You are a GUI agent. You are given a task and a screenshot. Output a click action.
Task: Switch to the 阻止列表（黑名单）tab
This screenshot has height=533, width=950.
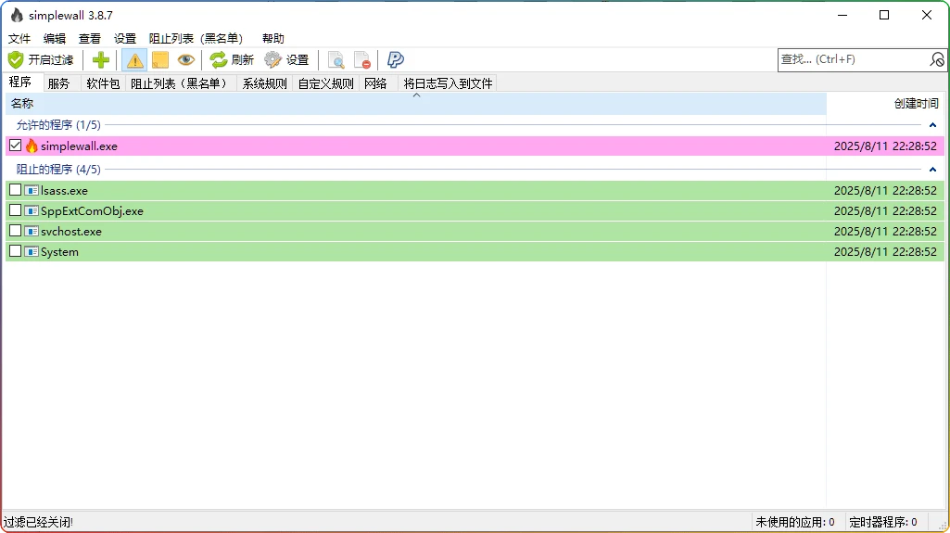[179, 83]
